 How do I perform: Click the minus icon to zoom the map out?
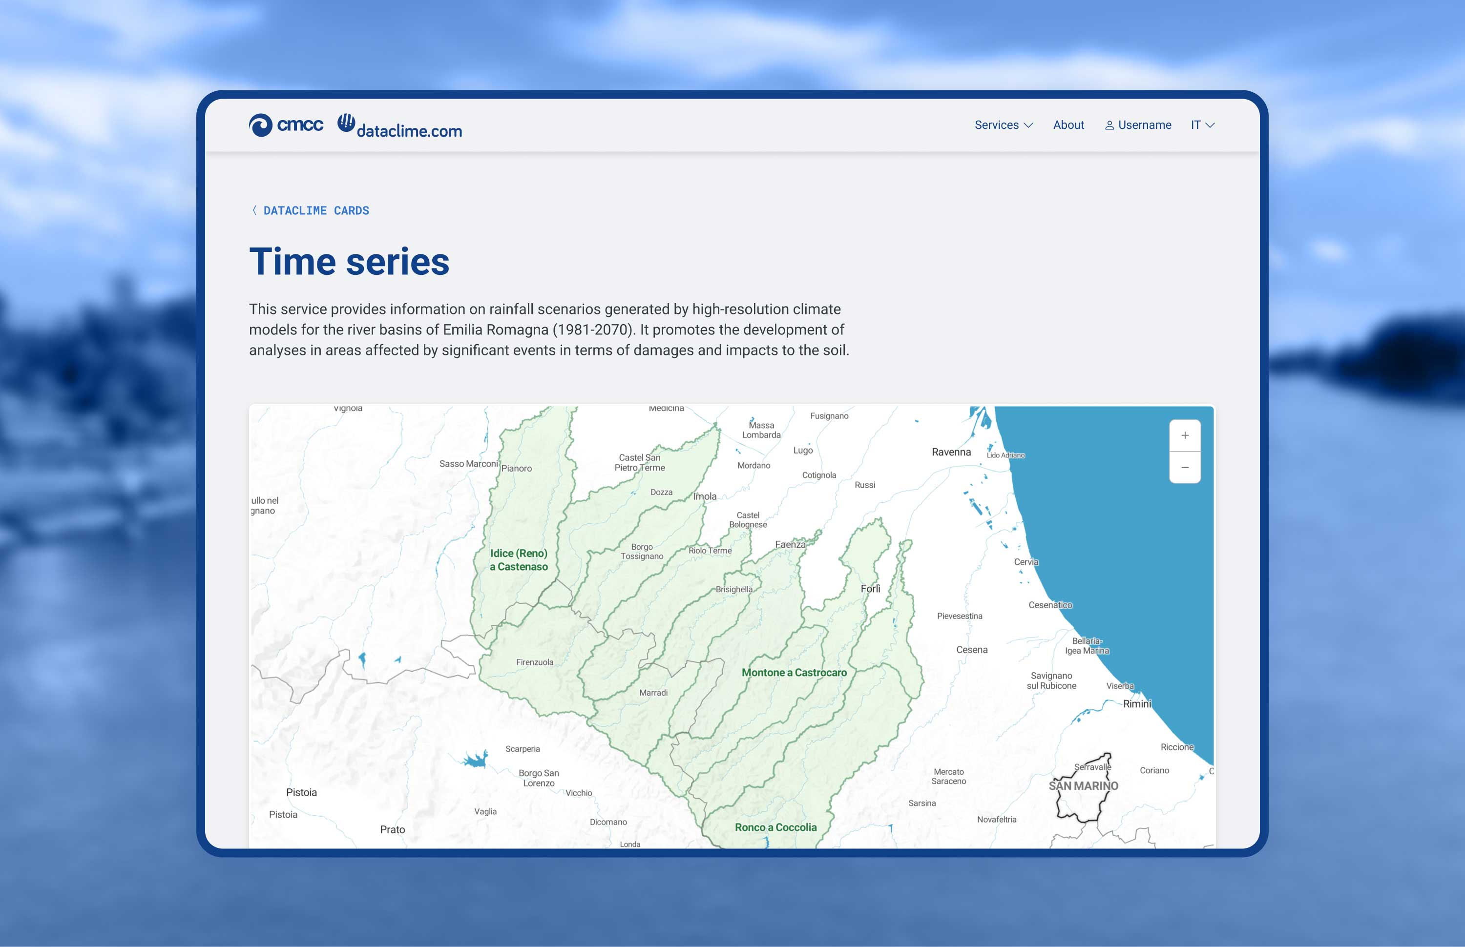[x=1185, y=467]
